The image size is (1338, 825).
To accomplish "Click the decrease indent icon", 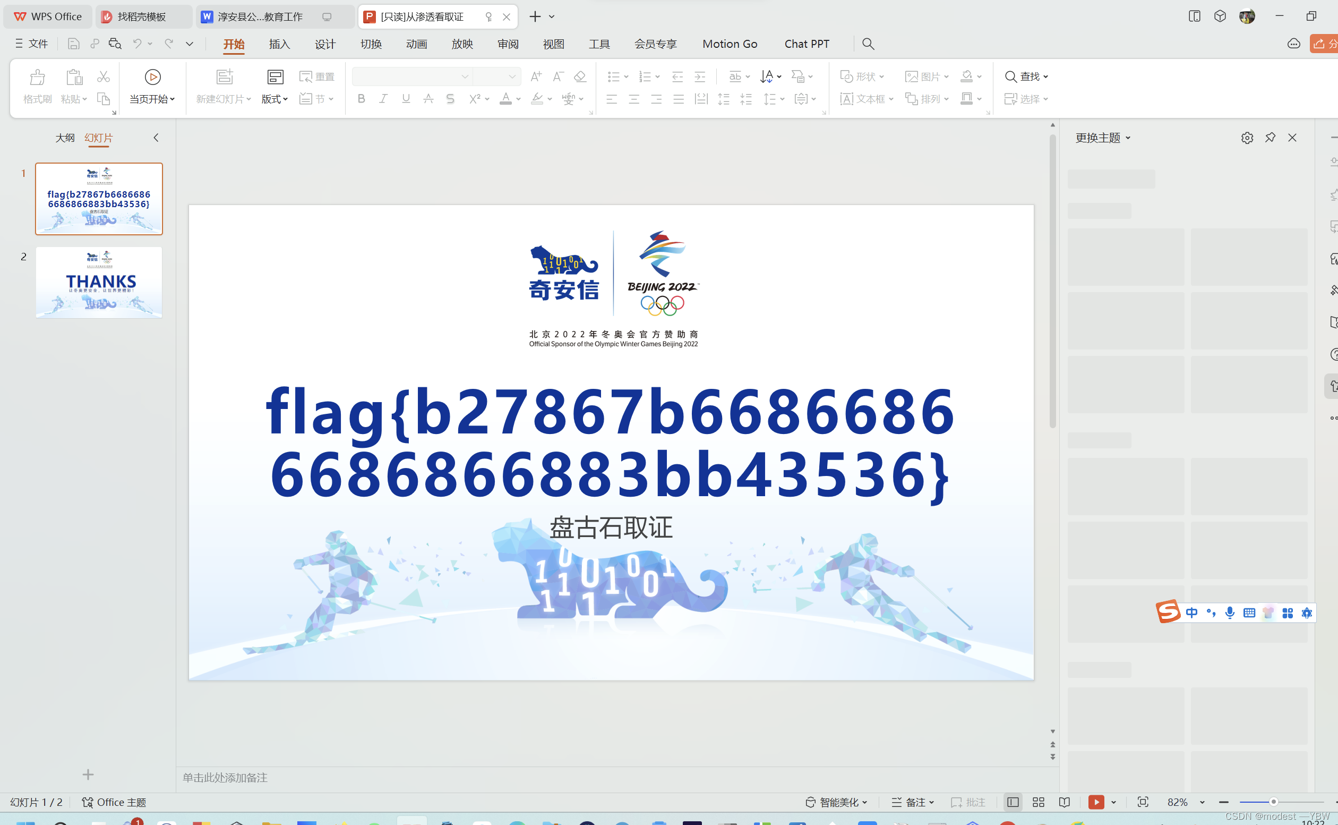I will click(677, 76).
